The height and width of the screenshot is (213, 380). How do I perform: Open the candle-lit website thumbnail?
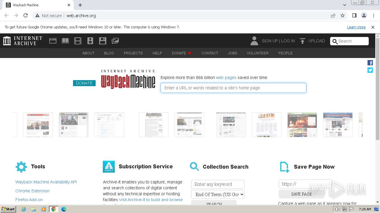tap(302, 125)
